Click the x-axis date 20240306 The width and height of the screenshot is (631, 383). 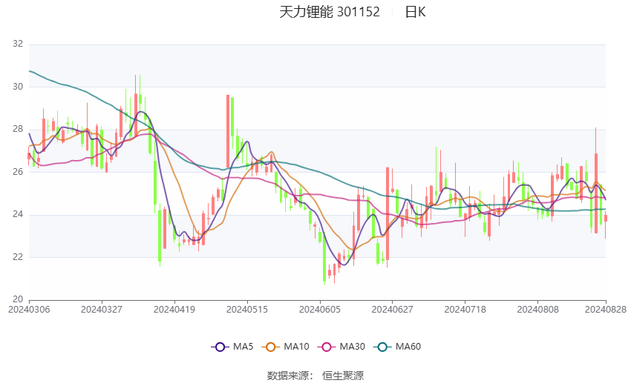(29, 310)
